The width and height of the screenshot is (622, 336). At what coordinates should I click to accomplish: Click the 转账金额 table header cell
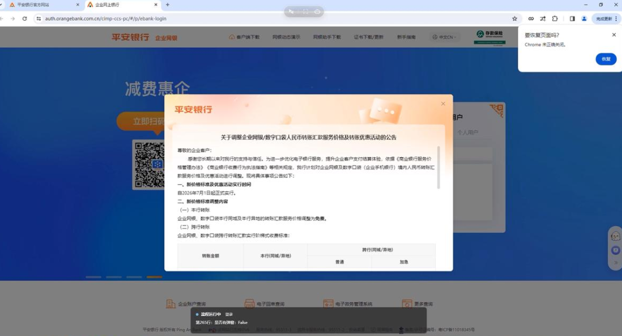coord(210,256)
